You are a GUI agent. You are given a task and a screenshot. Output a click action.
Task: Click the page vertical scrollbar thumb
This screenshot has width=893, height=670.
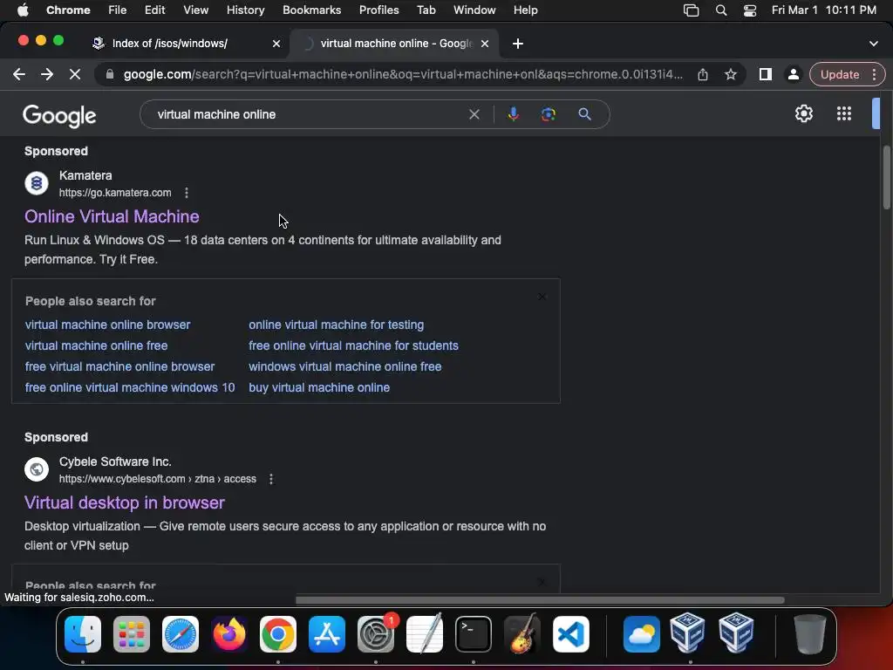[x=886, y=178]
